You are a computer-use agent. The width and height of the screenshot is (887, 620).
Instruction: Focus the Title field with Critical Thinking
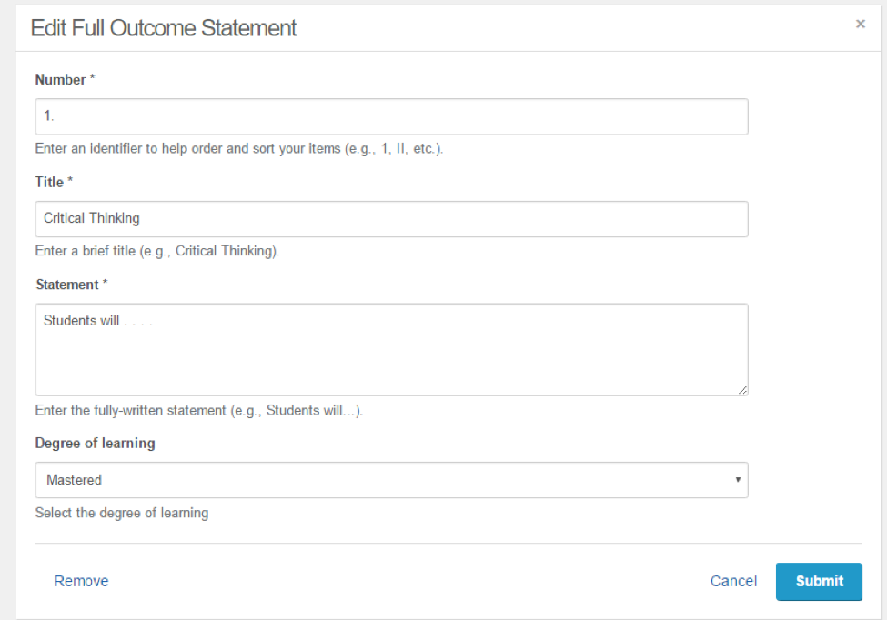tap(391, 219)
